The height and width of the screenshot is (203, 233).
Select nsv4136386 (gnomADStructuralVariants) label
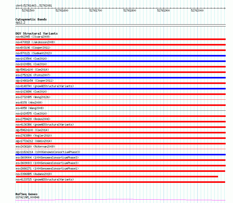[x=45, y=125]
